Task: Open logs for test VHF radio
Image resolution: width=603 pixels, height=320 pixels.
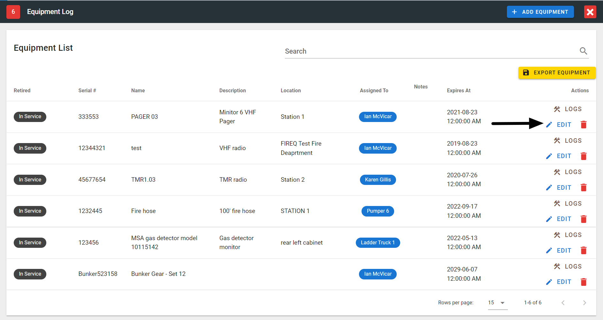Action: tap(568, 141)
